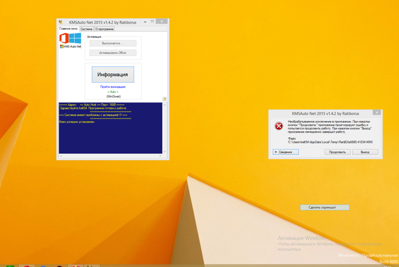The width and height of the screenshot is (399, 267).
Task: Click console scrollbar up arrow
Action: point(165,105)
